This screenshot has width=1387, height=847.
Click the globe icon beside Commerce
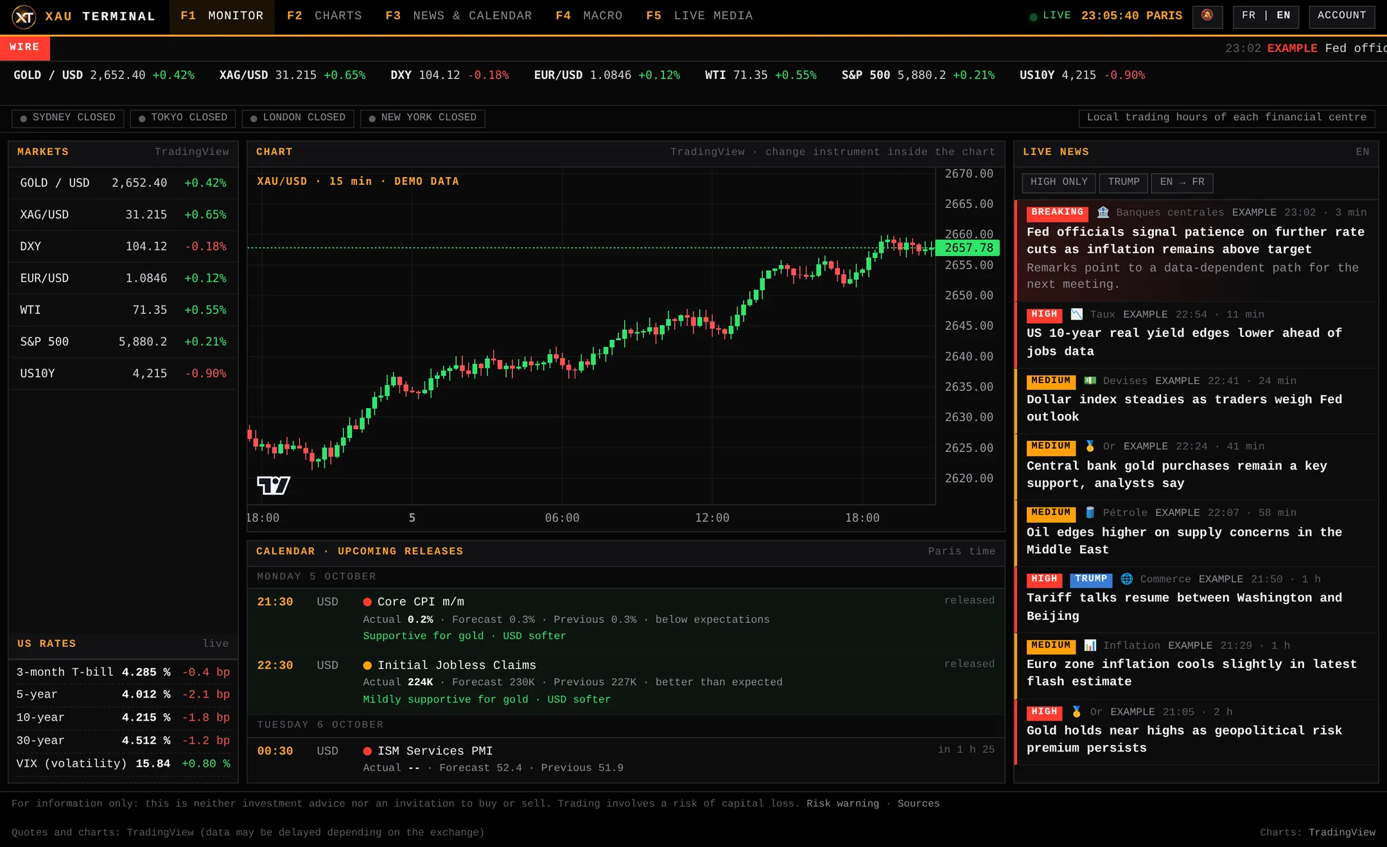(1127, 579)
